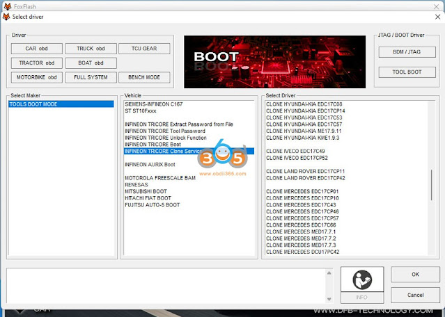Screen dimensions: 445x317
Task: Close the FoxFlash main window behind
Action: (437, 6)
